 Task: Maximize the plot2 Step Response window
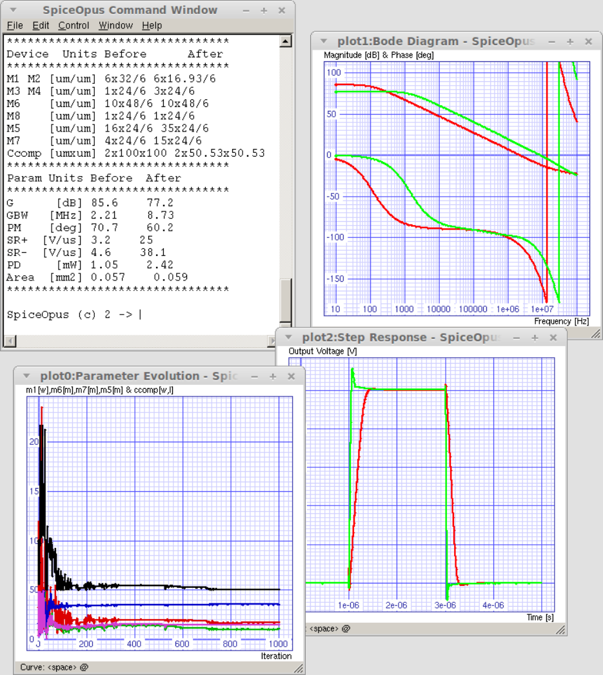(535, 338)
